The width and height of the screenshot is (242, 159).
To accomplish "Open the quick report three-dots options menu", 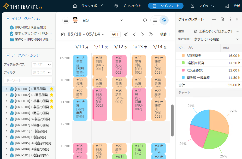I will 230,19.
